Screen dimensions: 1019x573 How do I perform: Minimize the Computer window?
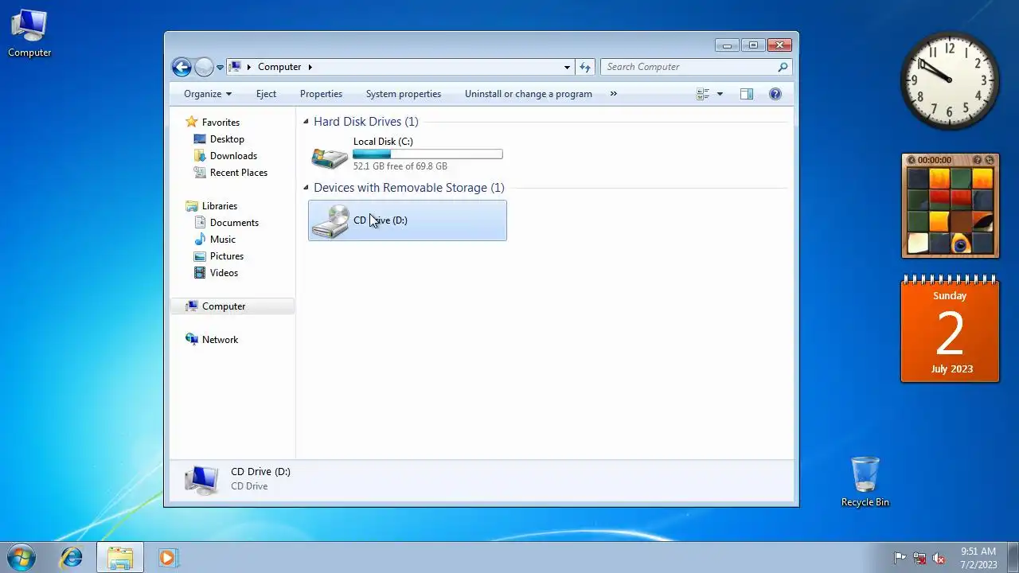[727, 45]
